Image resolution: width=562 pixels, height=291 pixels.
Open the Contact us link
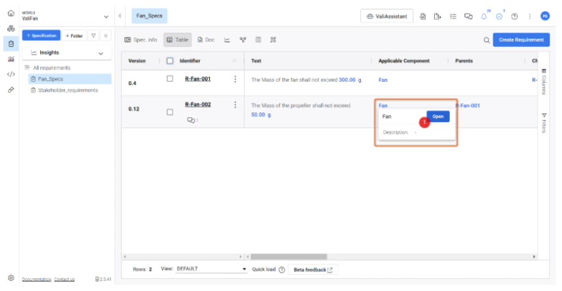click(x=64, y=279)
